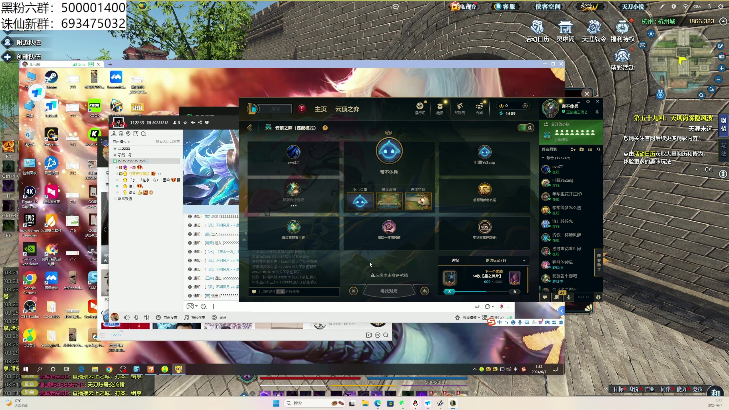Switch to the 主页 tab

click(x=320, y=109)
